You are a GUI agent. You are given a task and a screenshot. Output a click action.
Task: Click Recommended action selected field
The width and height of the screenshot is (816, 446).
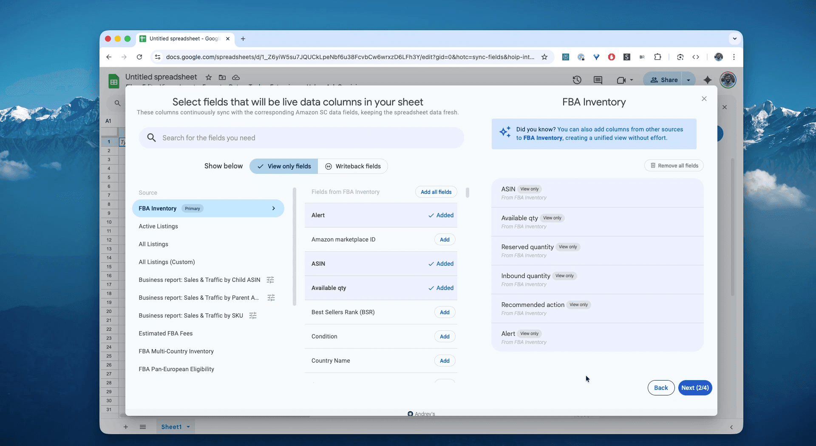tap(597, 309)
